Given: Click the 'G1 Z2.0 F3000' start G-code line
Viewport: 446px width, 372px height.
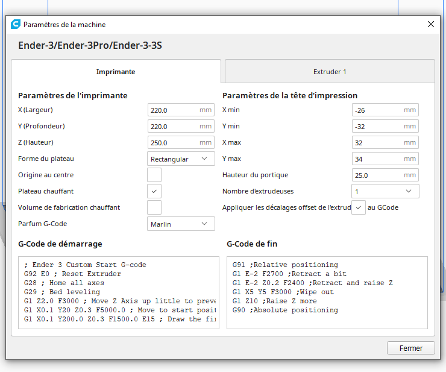Looking at the screenshot, I should coord(120,301).
